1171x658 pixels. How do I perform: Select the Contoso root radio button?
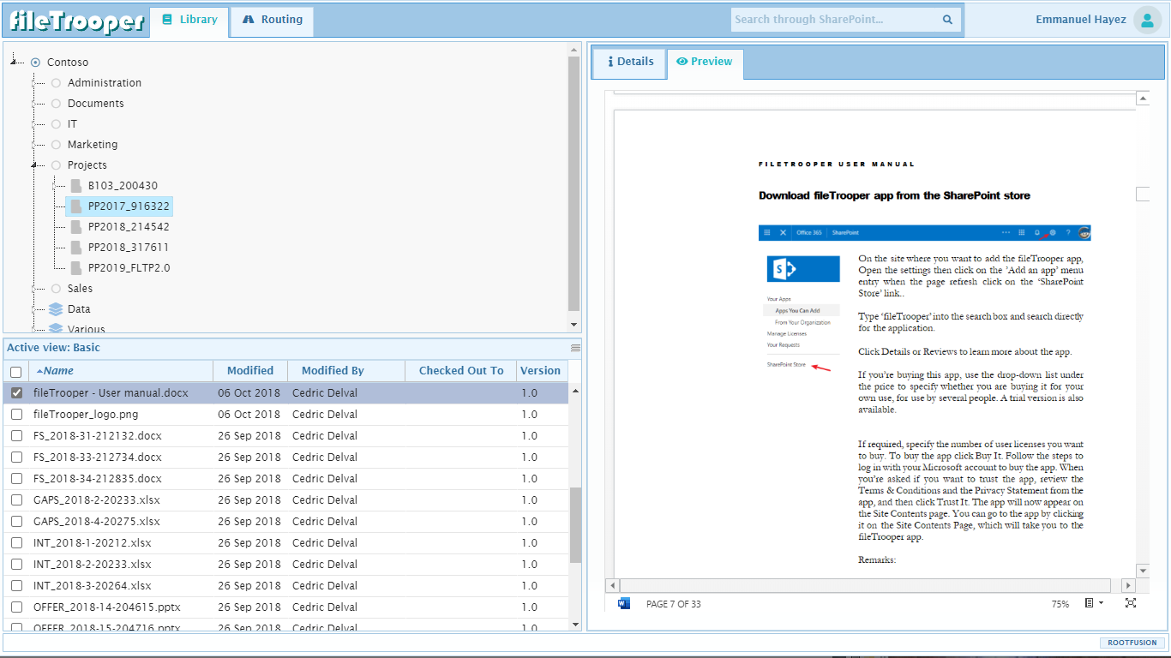tap(35, 63)
